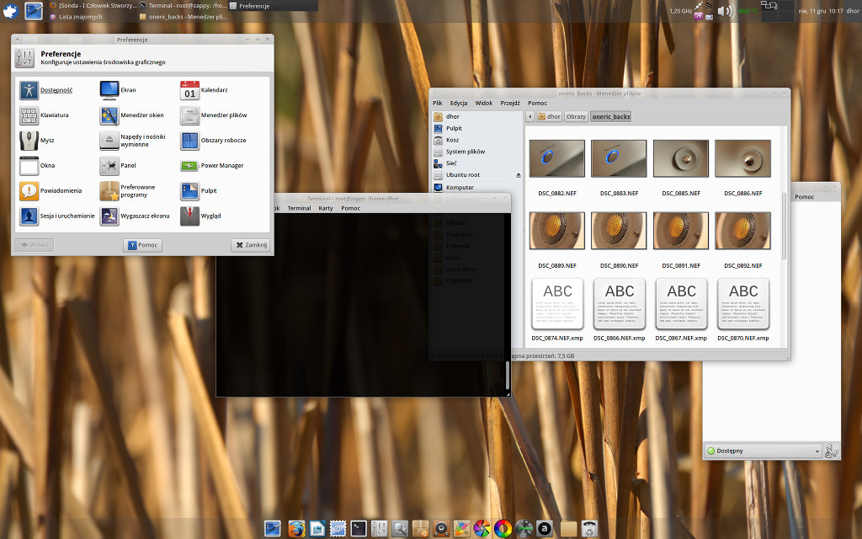The image size is (862, 539).
Task: Select DSC_0886.NEF thumbnail
Action: click(x=742, y=158)
